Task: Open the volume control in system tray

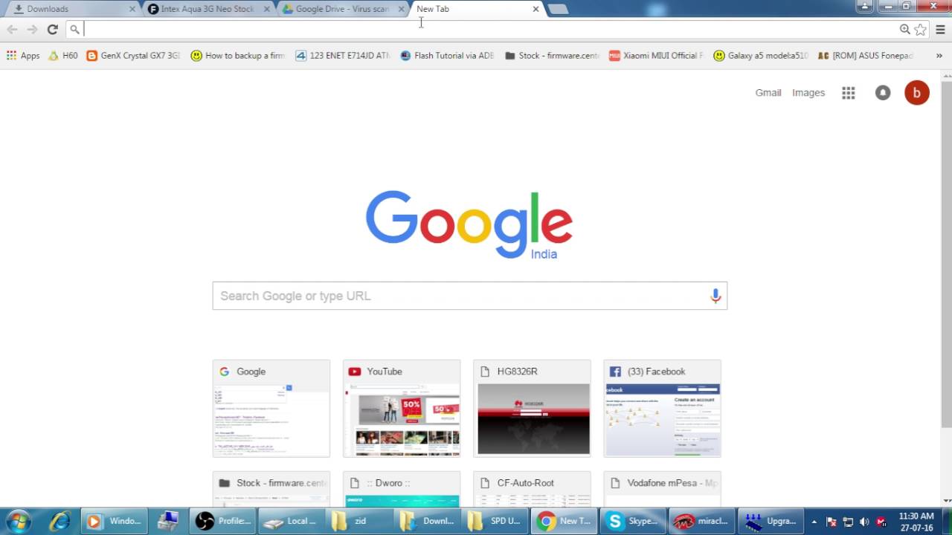Action: (864, 522)
